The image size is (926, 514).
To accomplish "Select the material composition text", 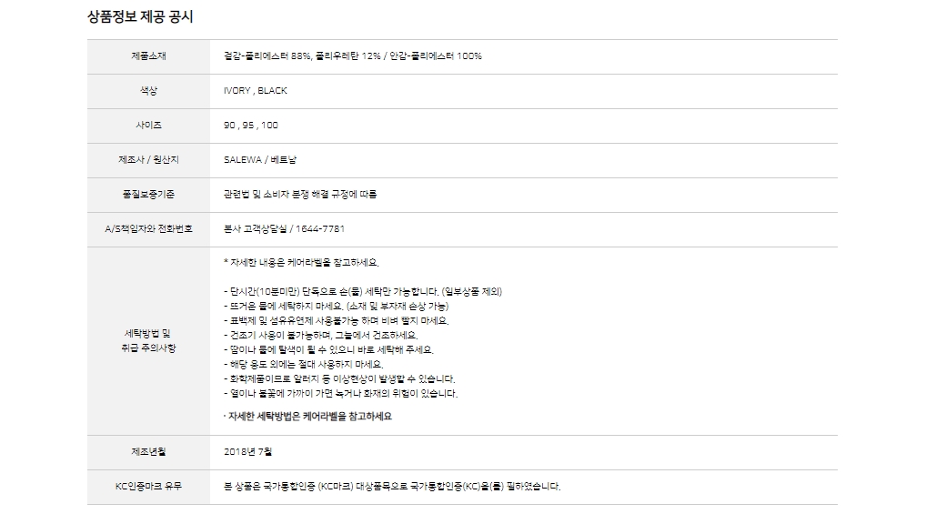I will click(352, 56).
